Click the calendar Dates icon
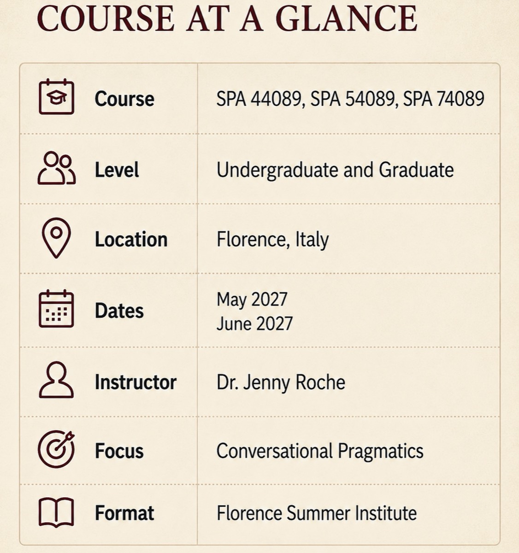The image size is (519, 553). 56,309
